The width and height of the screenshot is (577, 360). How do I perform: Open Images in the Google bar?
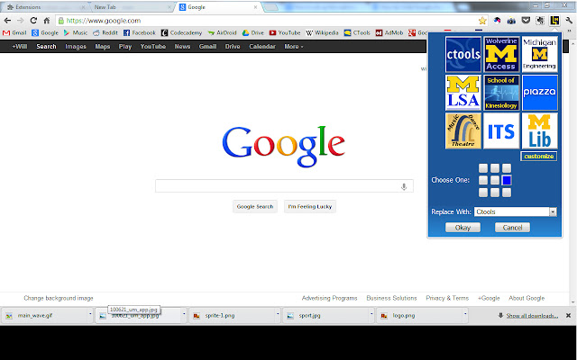(x=76, y=46)
